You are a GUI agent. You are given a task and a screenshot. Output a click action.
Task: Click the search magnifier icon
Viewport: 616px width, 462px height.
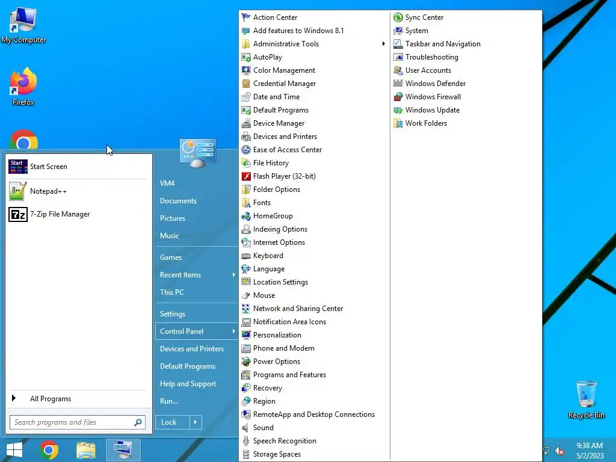pos(138,422)
